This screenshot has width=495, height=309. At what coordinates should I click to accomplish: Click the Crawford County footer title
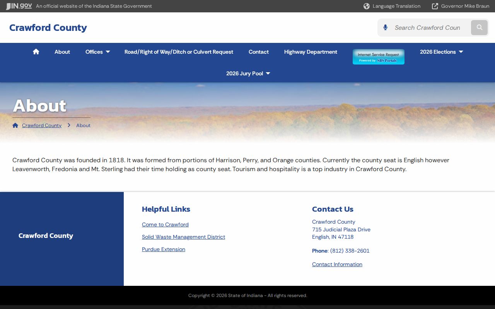[46, 236]
